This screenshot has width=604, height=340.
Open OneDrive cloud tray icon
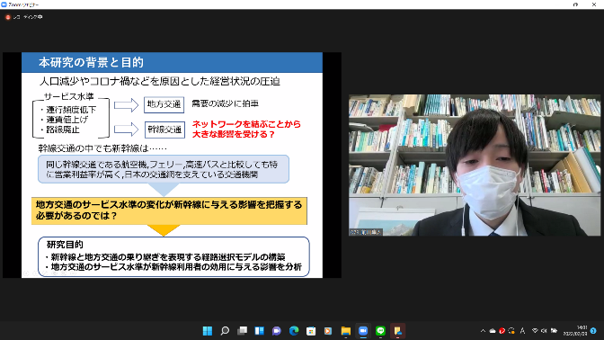coord(493,331)
